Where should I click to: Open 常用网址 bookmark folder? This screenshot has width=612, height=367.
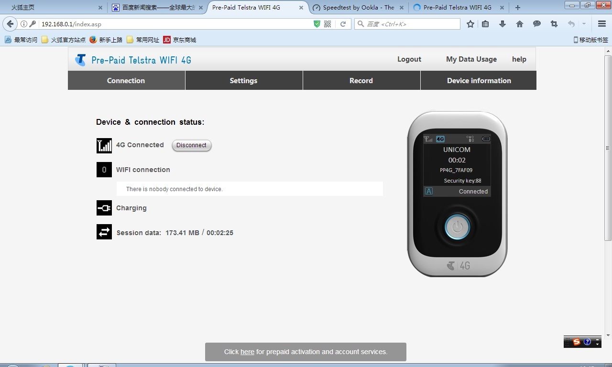pyautogui.click(x=143, y=40)
